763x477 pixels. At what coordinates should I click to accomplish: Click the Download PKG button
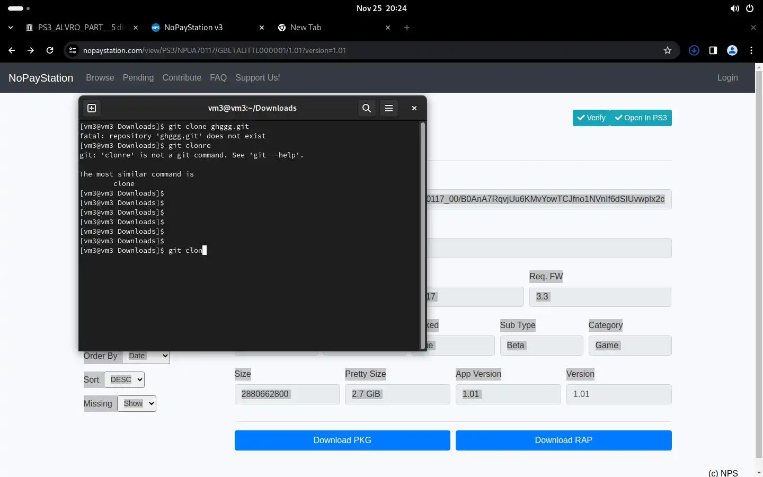coord(342,440)
